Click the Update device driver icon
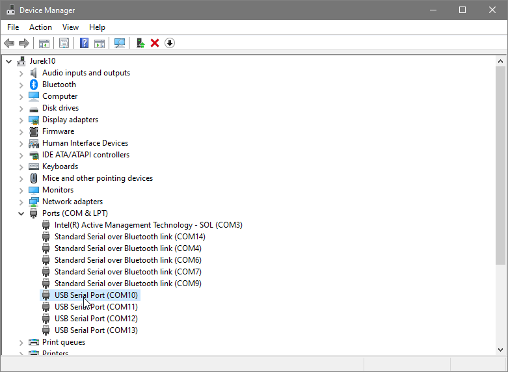This screenshot has height=372, width=508. pyautogui.click(x=140, y=43)
